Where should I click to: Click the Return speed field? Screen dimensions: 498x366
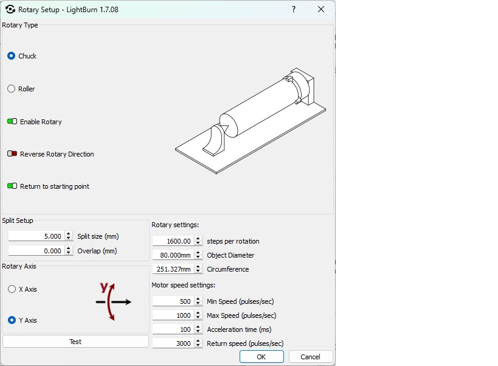tap(173, 343)
